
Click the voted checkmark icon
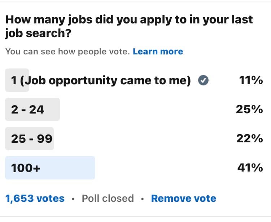(203, 80)
